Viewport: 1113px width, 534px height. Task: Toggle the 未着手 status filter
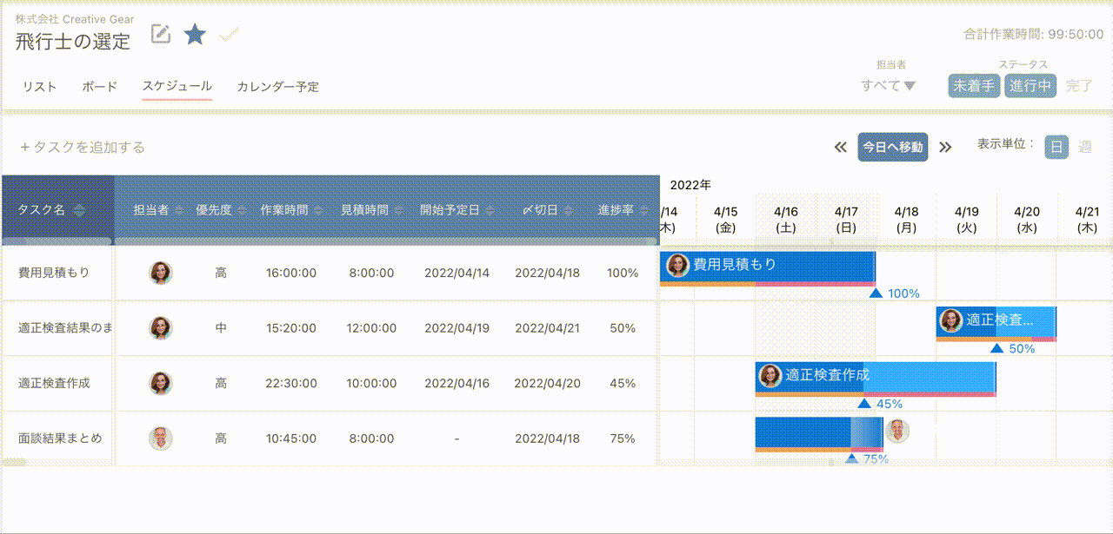point(974,86)
